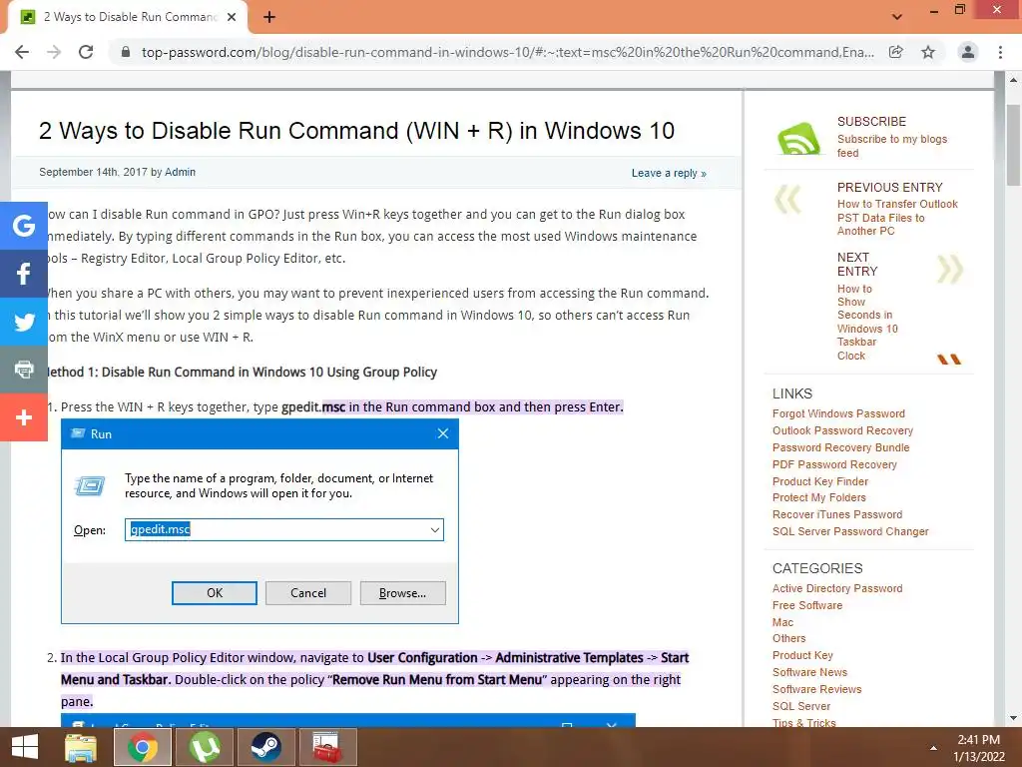Open the Outlook Password Recovery link
The width and height of the screenshot is (1022, 767).
(x=842, y=430)
